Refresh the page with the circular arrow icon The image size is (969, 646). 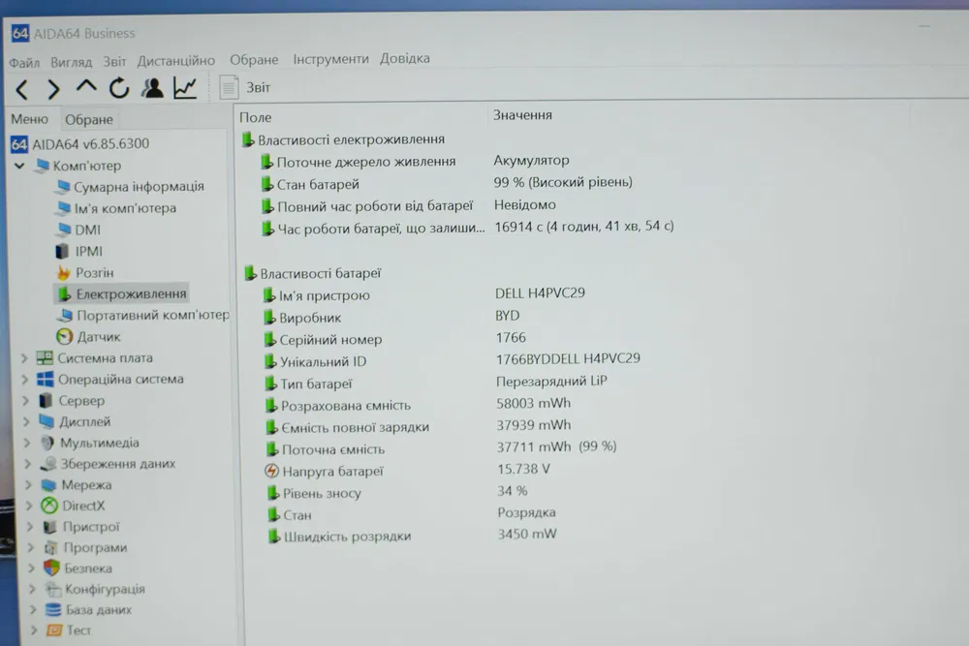[x=118, y=88]
